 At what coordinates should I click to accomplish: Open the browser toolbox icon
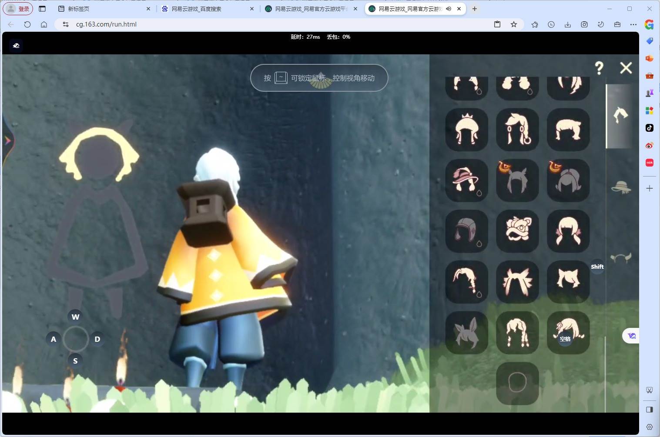[x=617, y=24]
